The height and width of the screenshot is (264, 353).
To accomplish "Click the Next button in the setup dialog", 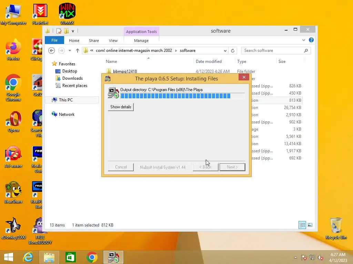I will click(232, 167).
